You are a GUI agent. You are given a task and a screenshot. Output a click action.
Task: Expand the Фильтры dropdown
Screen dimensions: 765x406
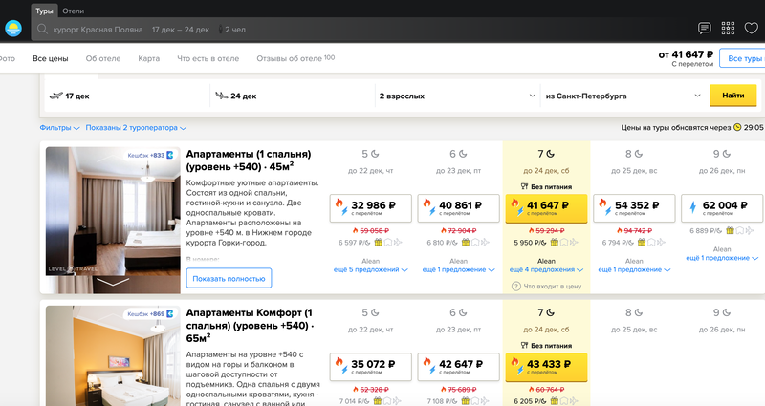pyautogui.click(x=59, y=128)
